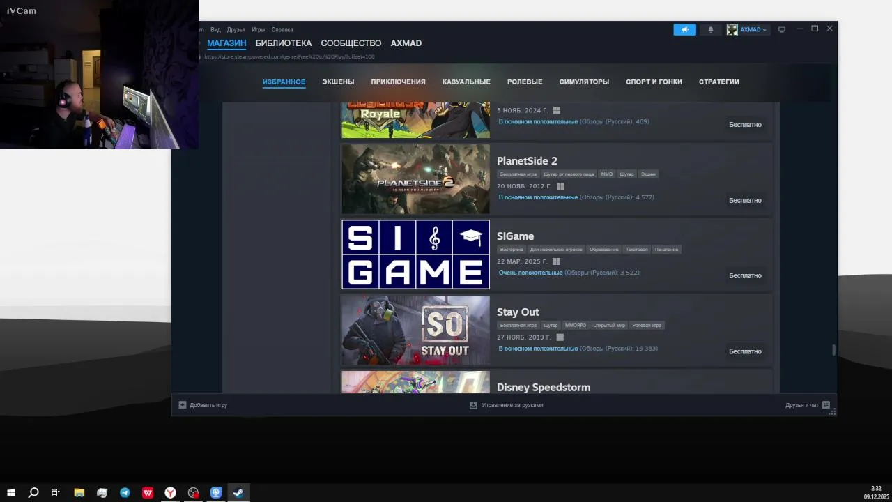
Task: Select the ИЗБРАННОЕ genre tab
Action: 284,82
